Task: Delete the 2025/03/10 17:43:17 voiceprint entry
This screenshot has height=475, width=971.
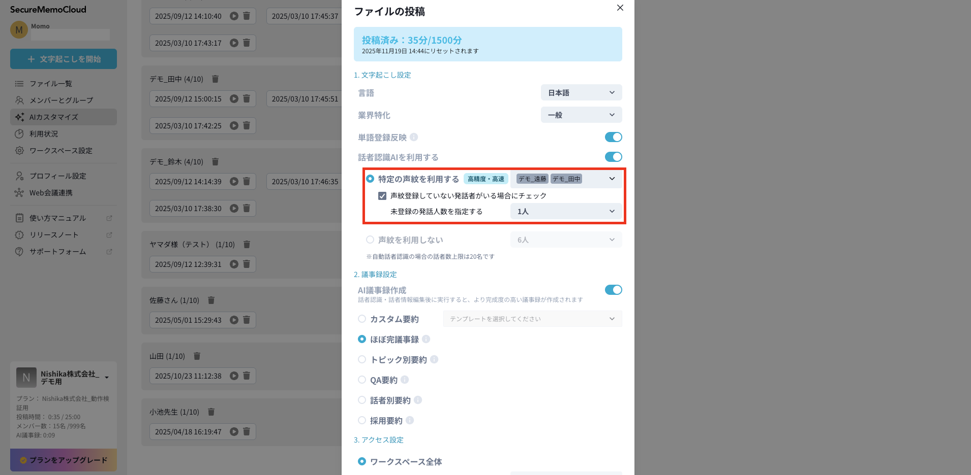Action: 247,43
